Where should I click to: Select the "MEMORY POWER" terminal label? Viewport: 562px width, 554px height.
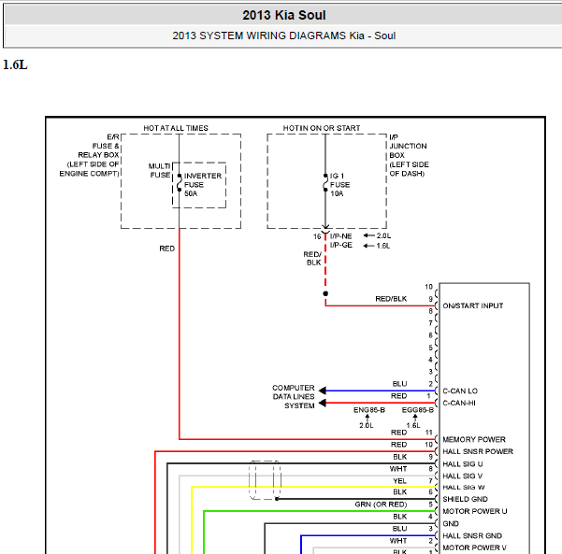pos(474,439)
